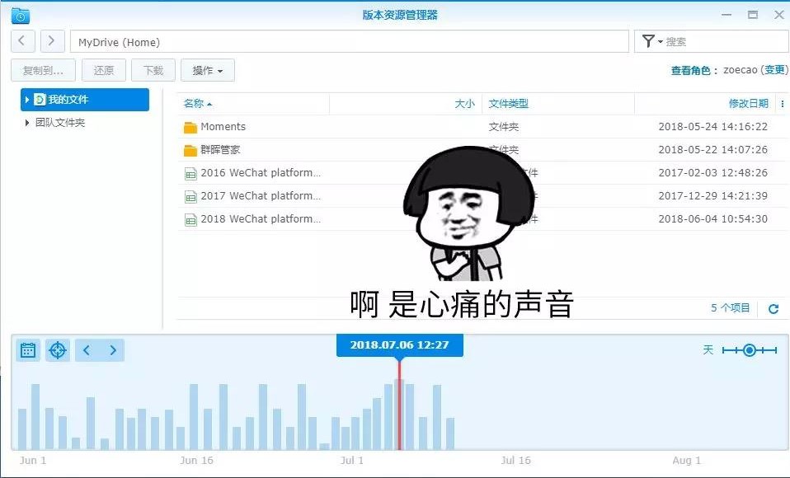Click the 变更 link to change role

(775, 70)
